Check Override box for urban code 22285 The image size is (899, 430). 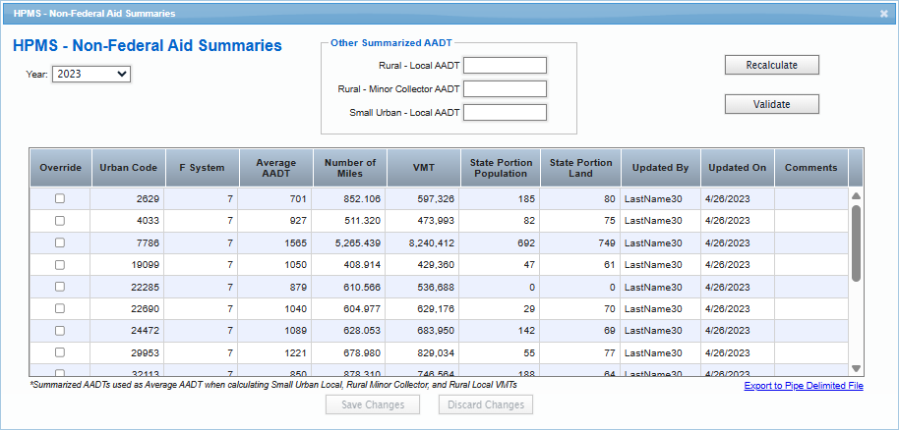pyautogui.click(x=60, y=287)
